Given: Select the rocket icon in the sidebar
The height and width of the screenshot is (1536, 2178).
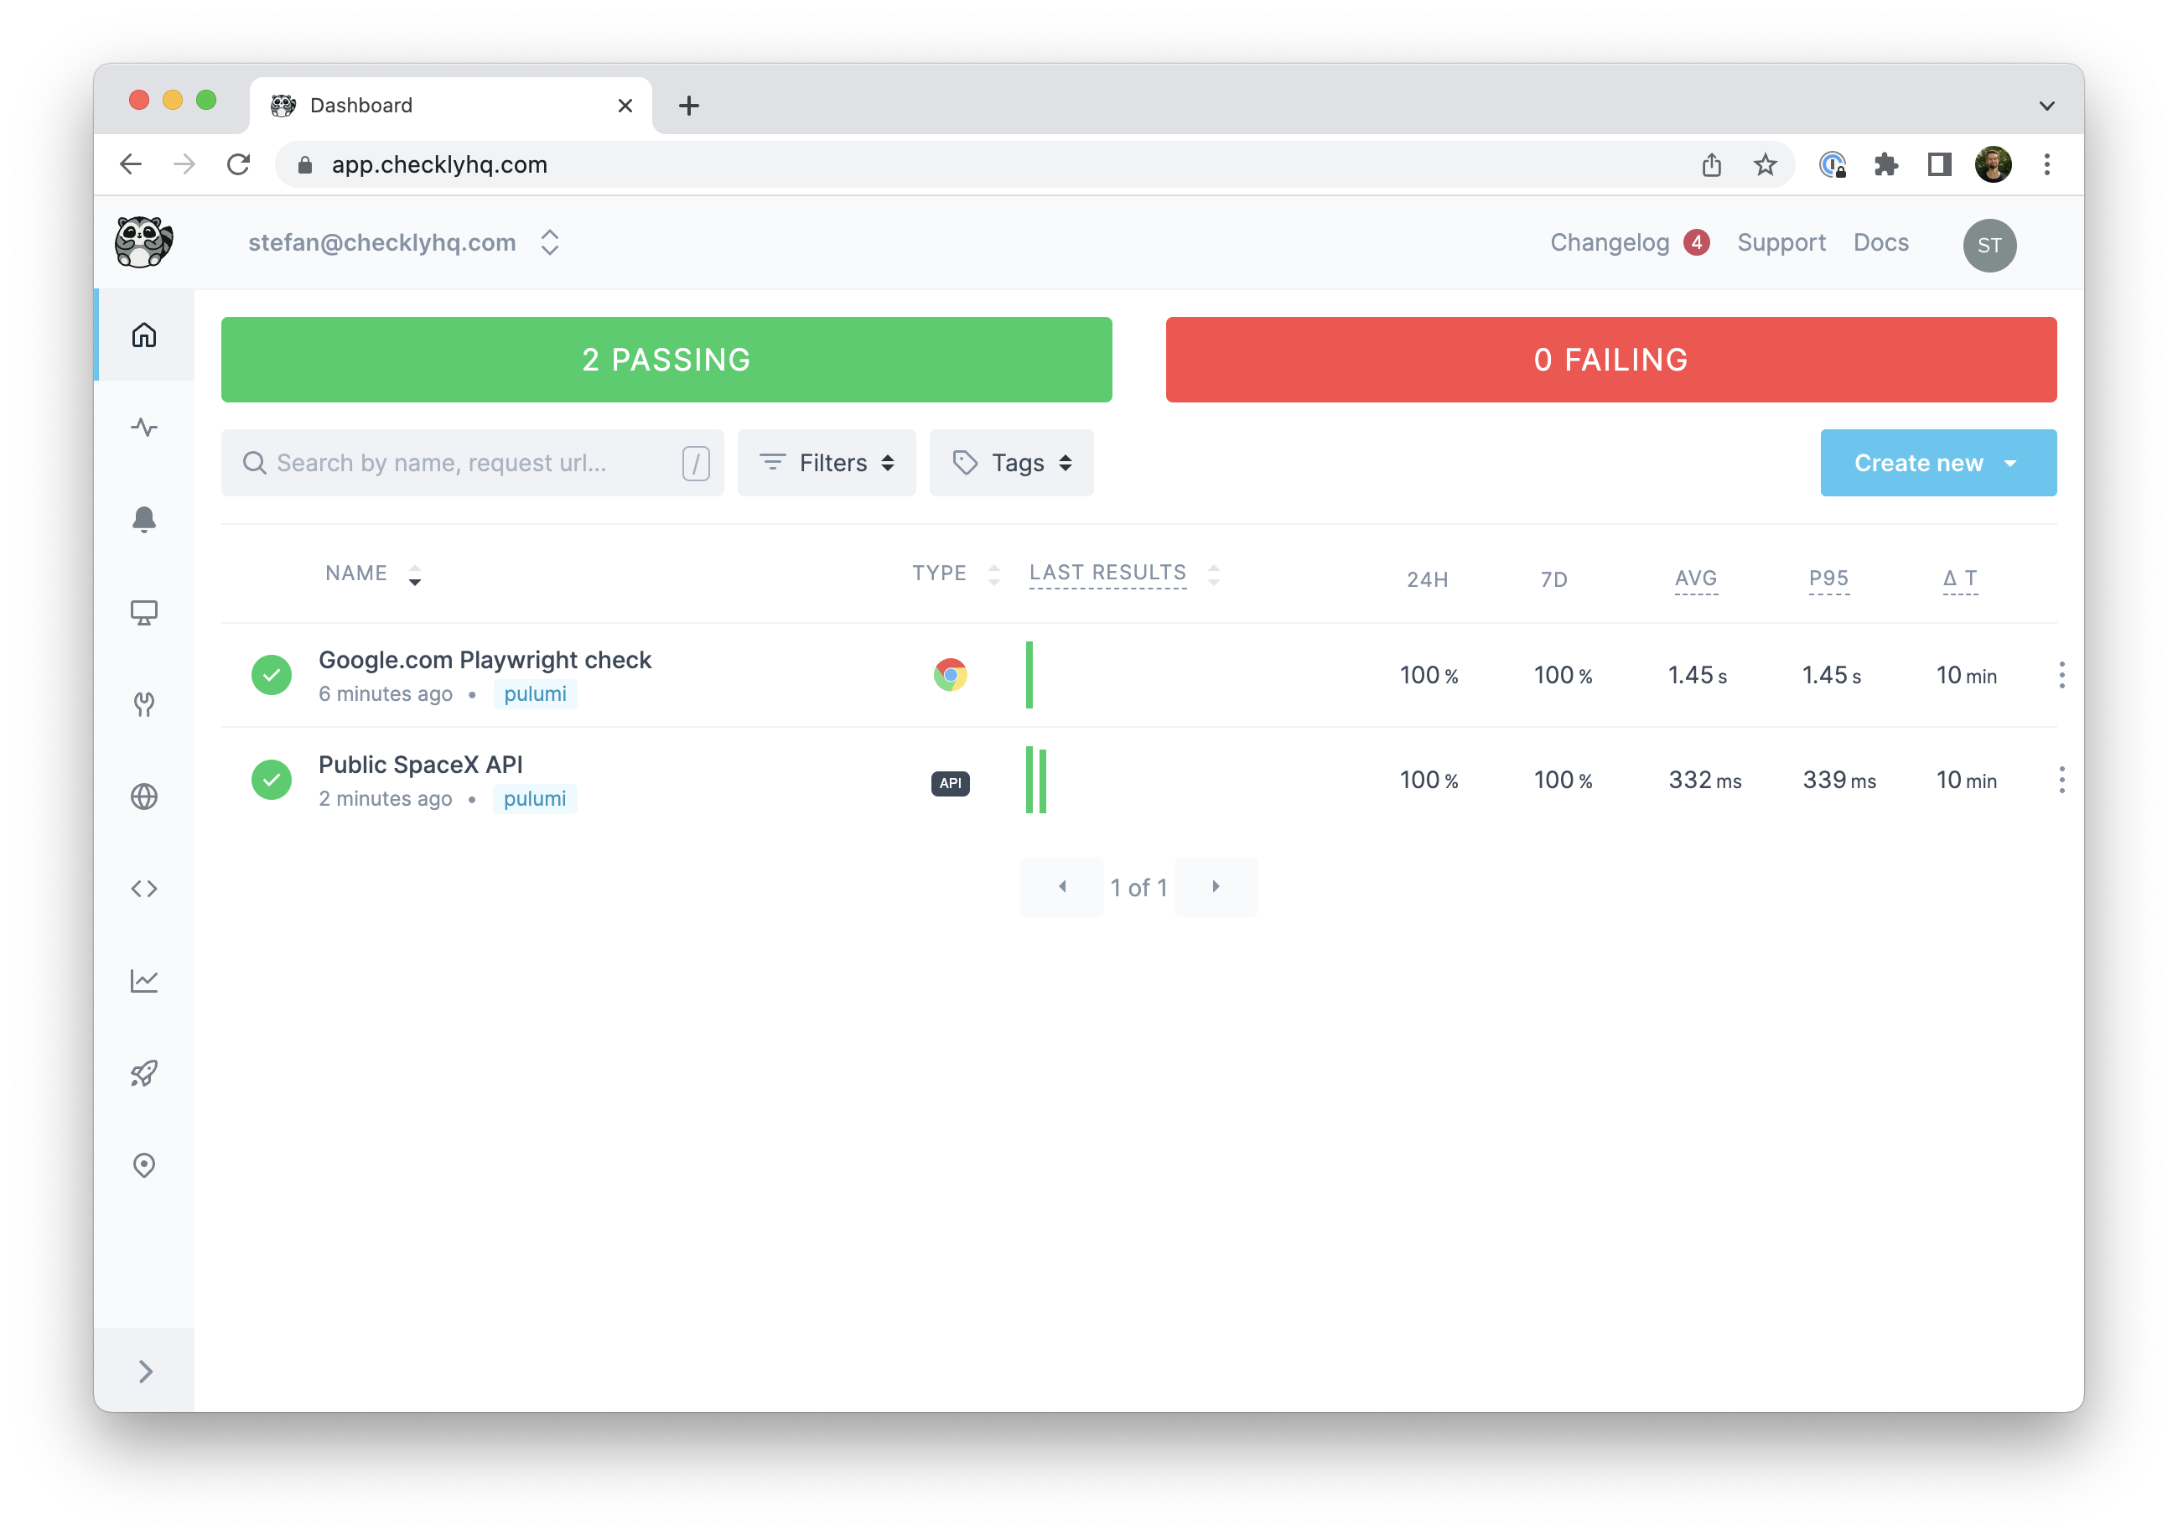Looking at the screenshot, I should point(144,1072).
